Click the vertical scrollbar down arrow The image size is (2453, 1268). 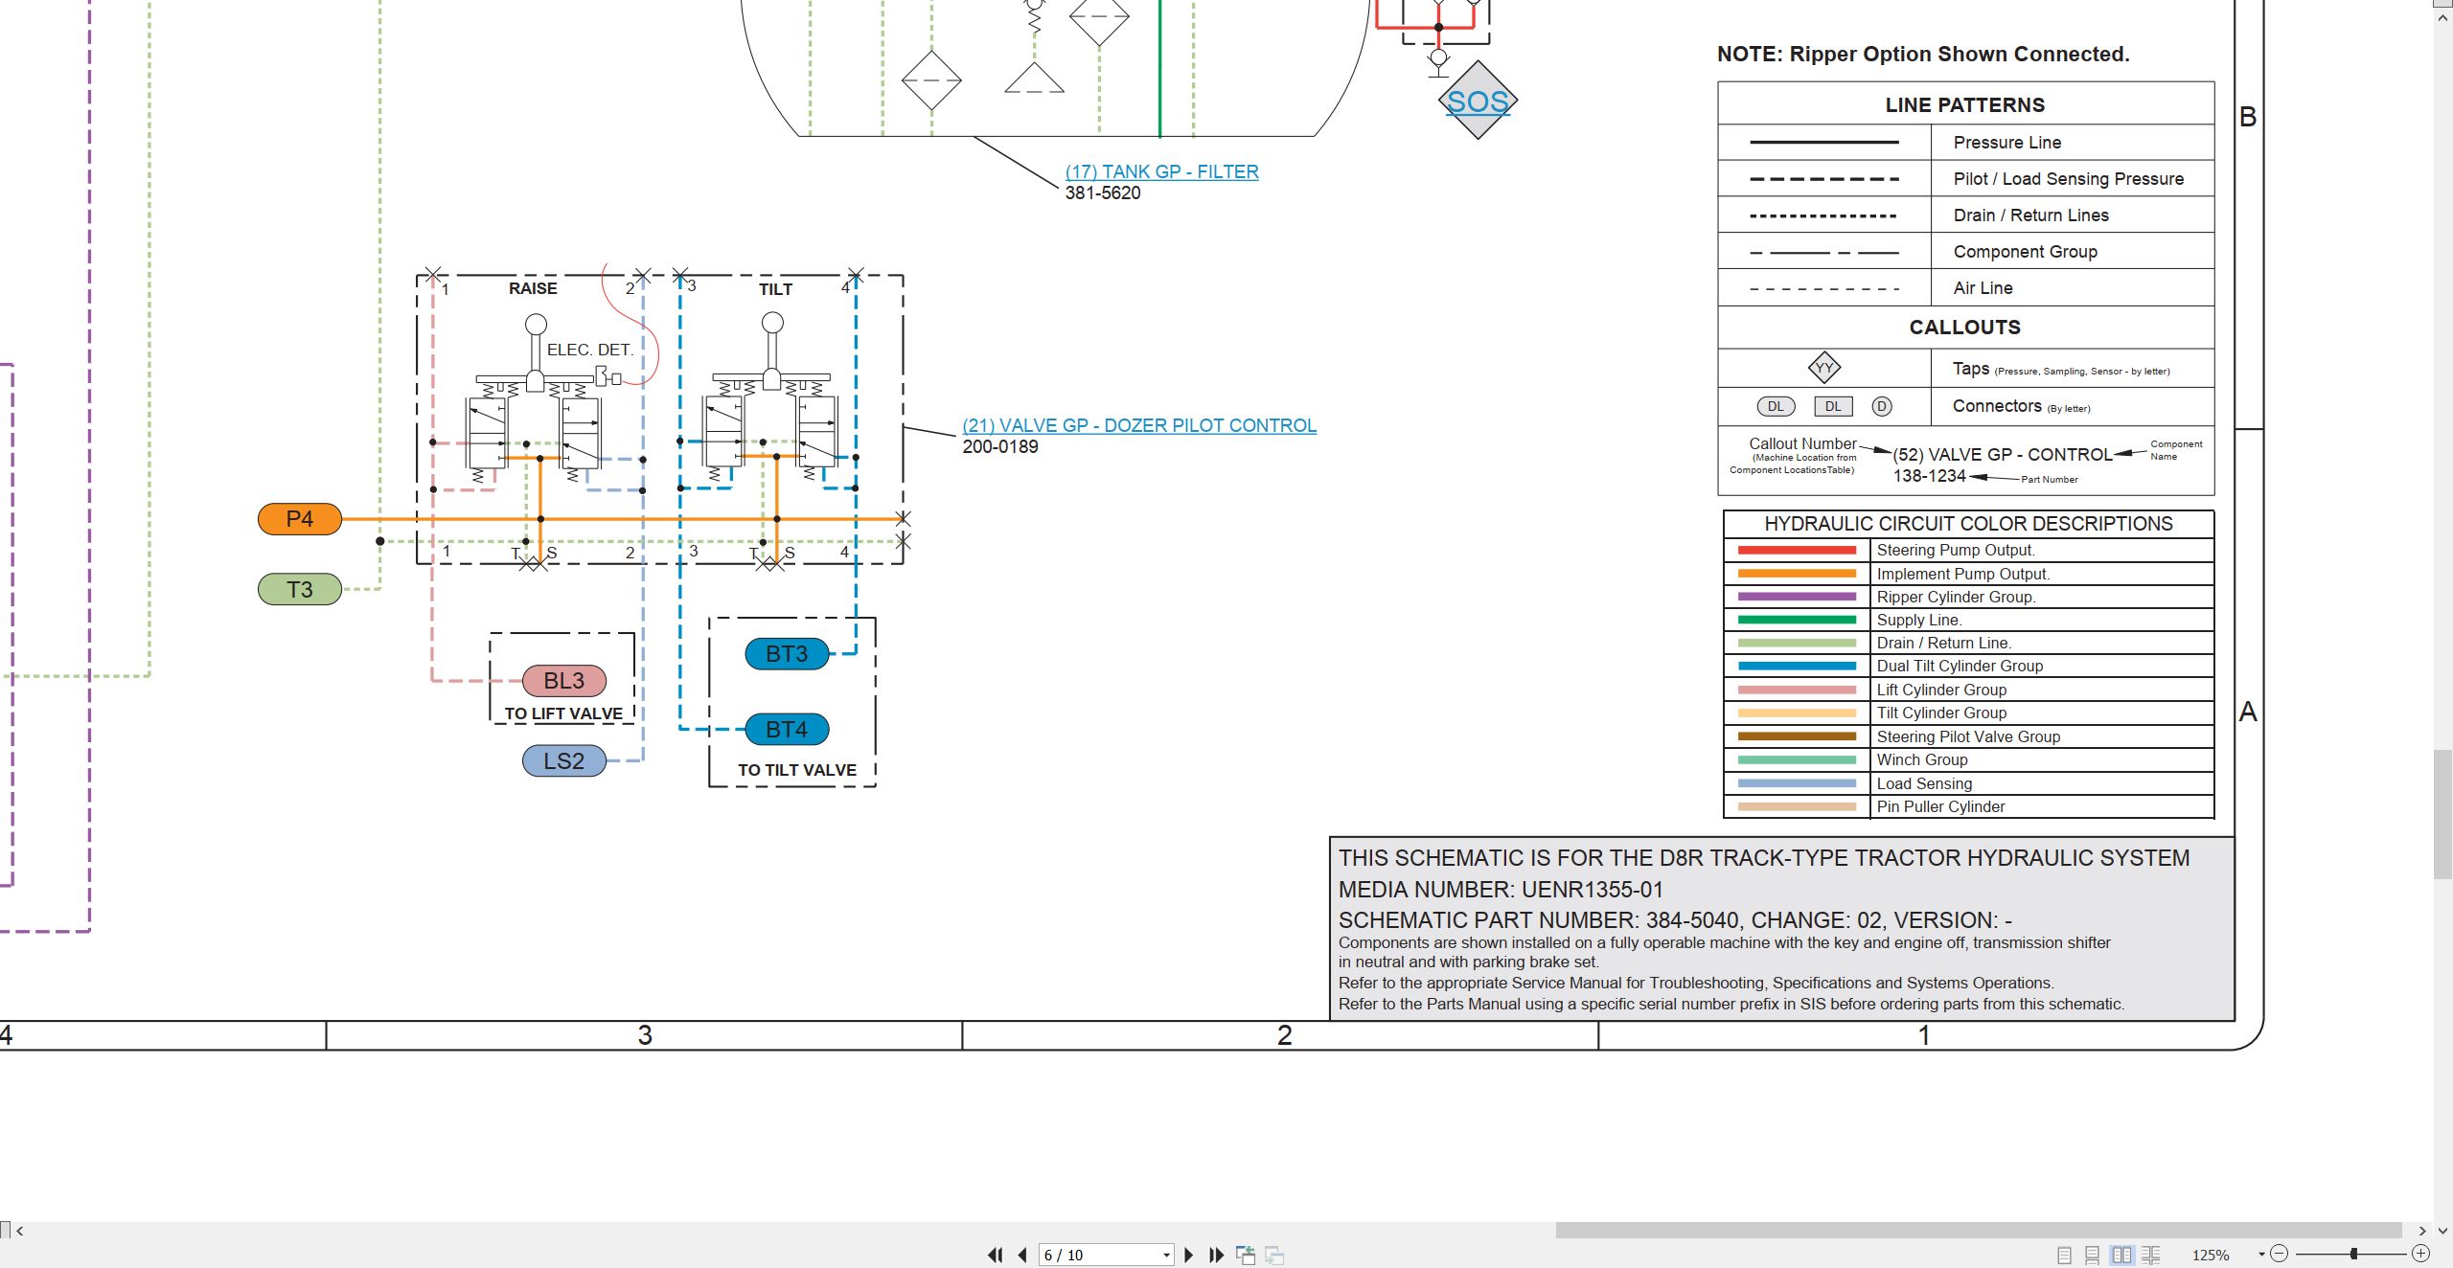coord(2442,1231)
